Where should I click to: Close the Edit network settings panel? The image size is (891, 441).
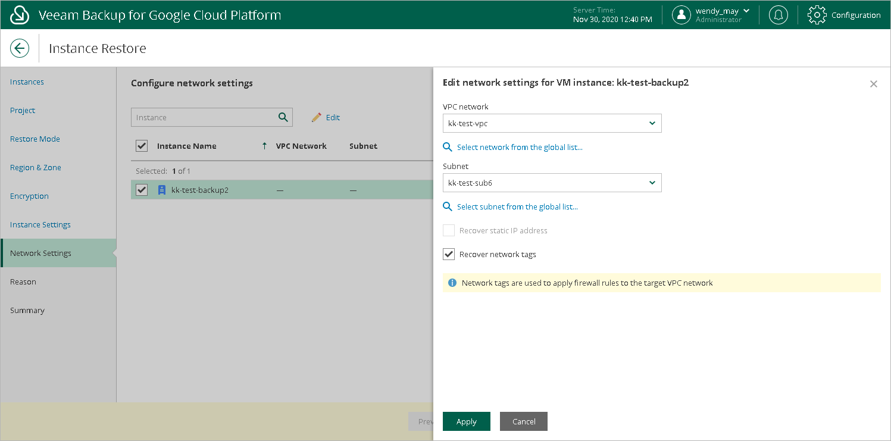(x=874, y=84)
